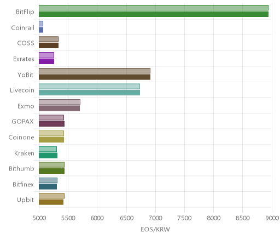Click the small blue Coinrail bar
280x239 pixels.
41,30
